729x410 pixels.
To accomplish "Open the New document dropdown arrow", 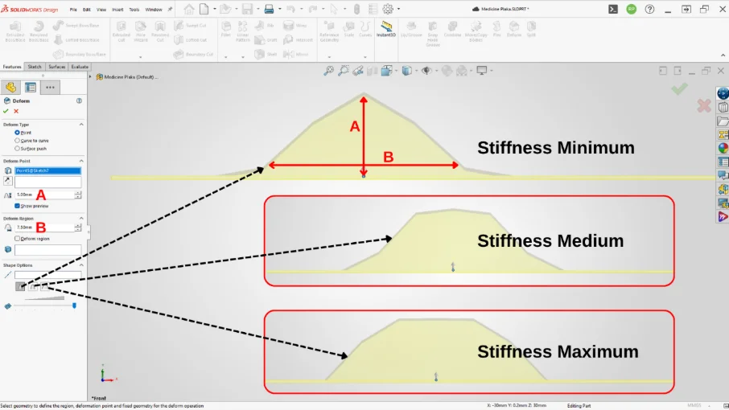I will pyautogui.click(x=214, y=9).
